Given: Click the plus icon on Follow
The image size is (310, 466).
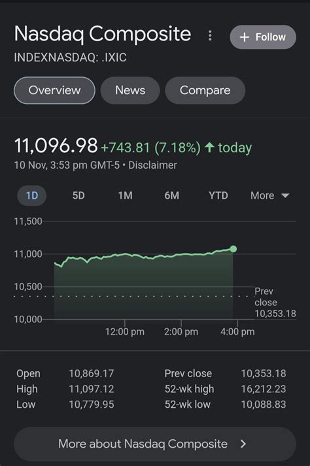Looking at the screenshot, I should pyautogui.click(x=244, y=37).
